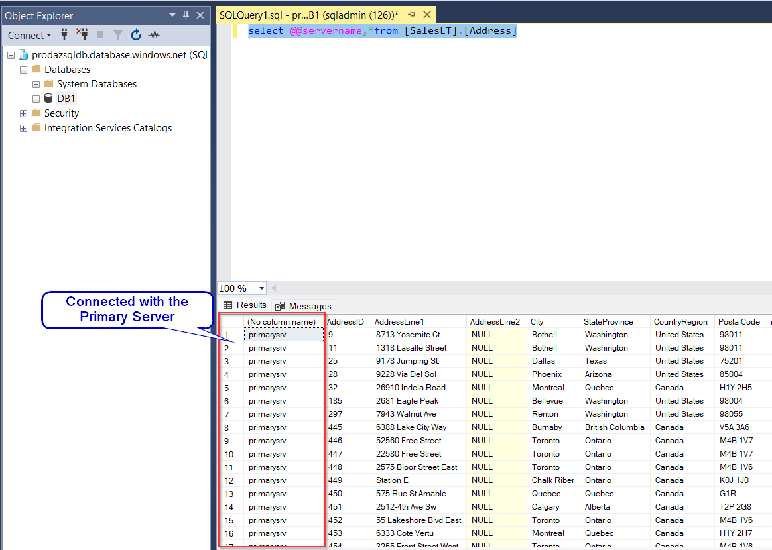Screen dimensions: 772x550
Task: Click the filter funnel icon in Object Explorer
Action: (117, 35)
